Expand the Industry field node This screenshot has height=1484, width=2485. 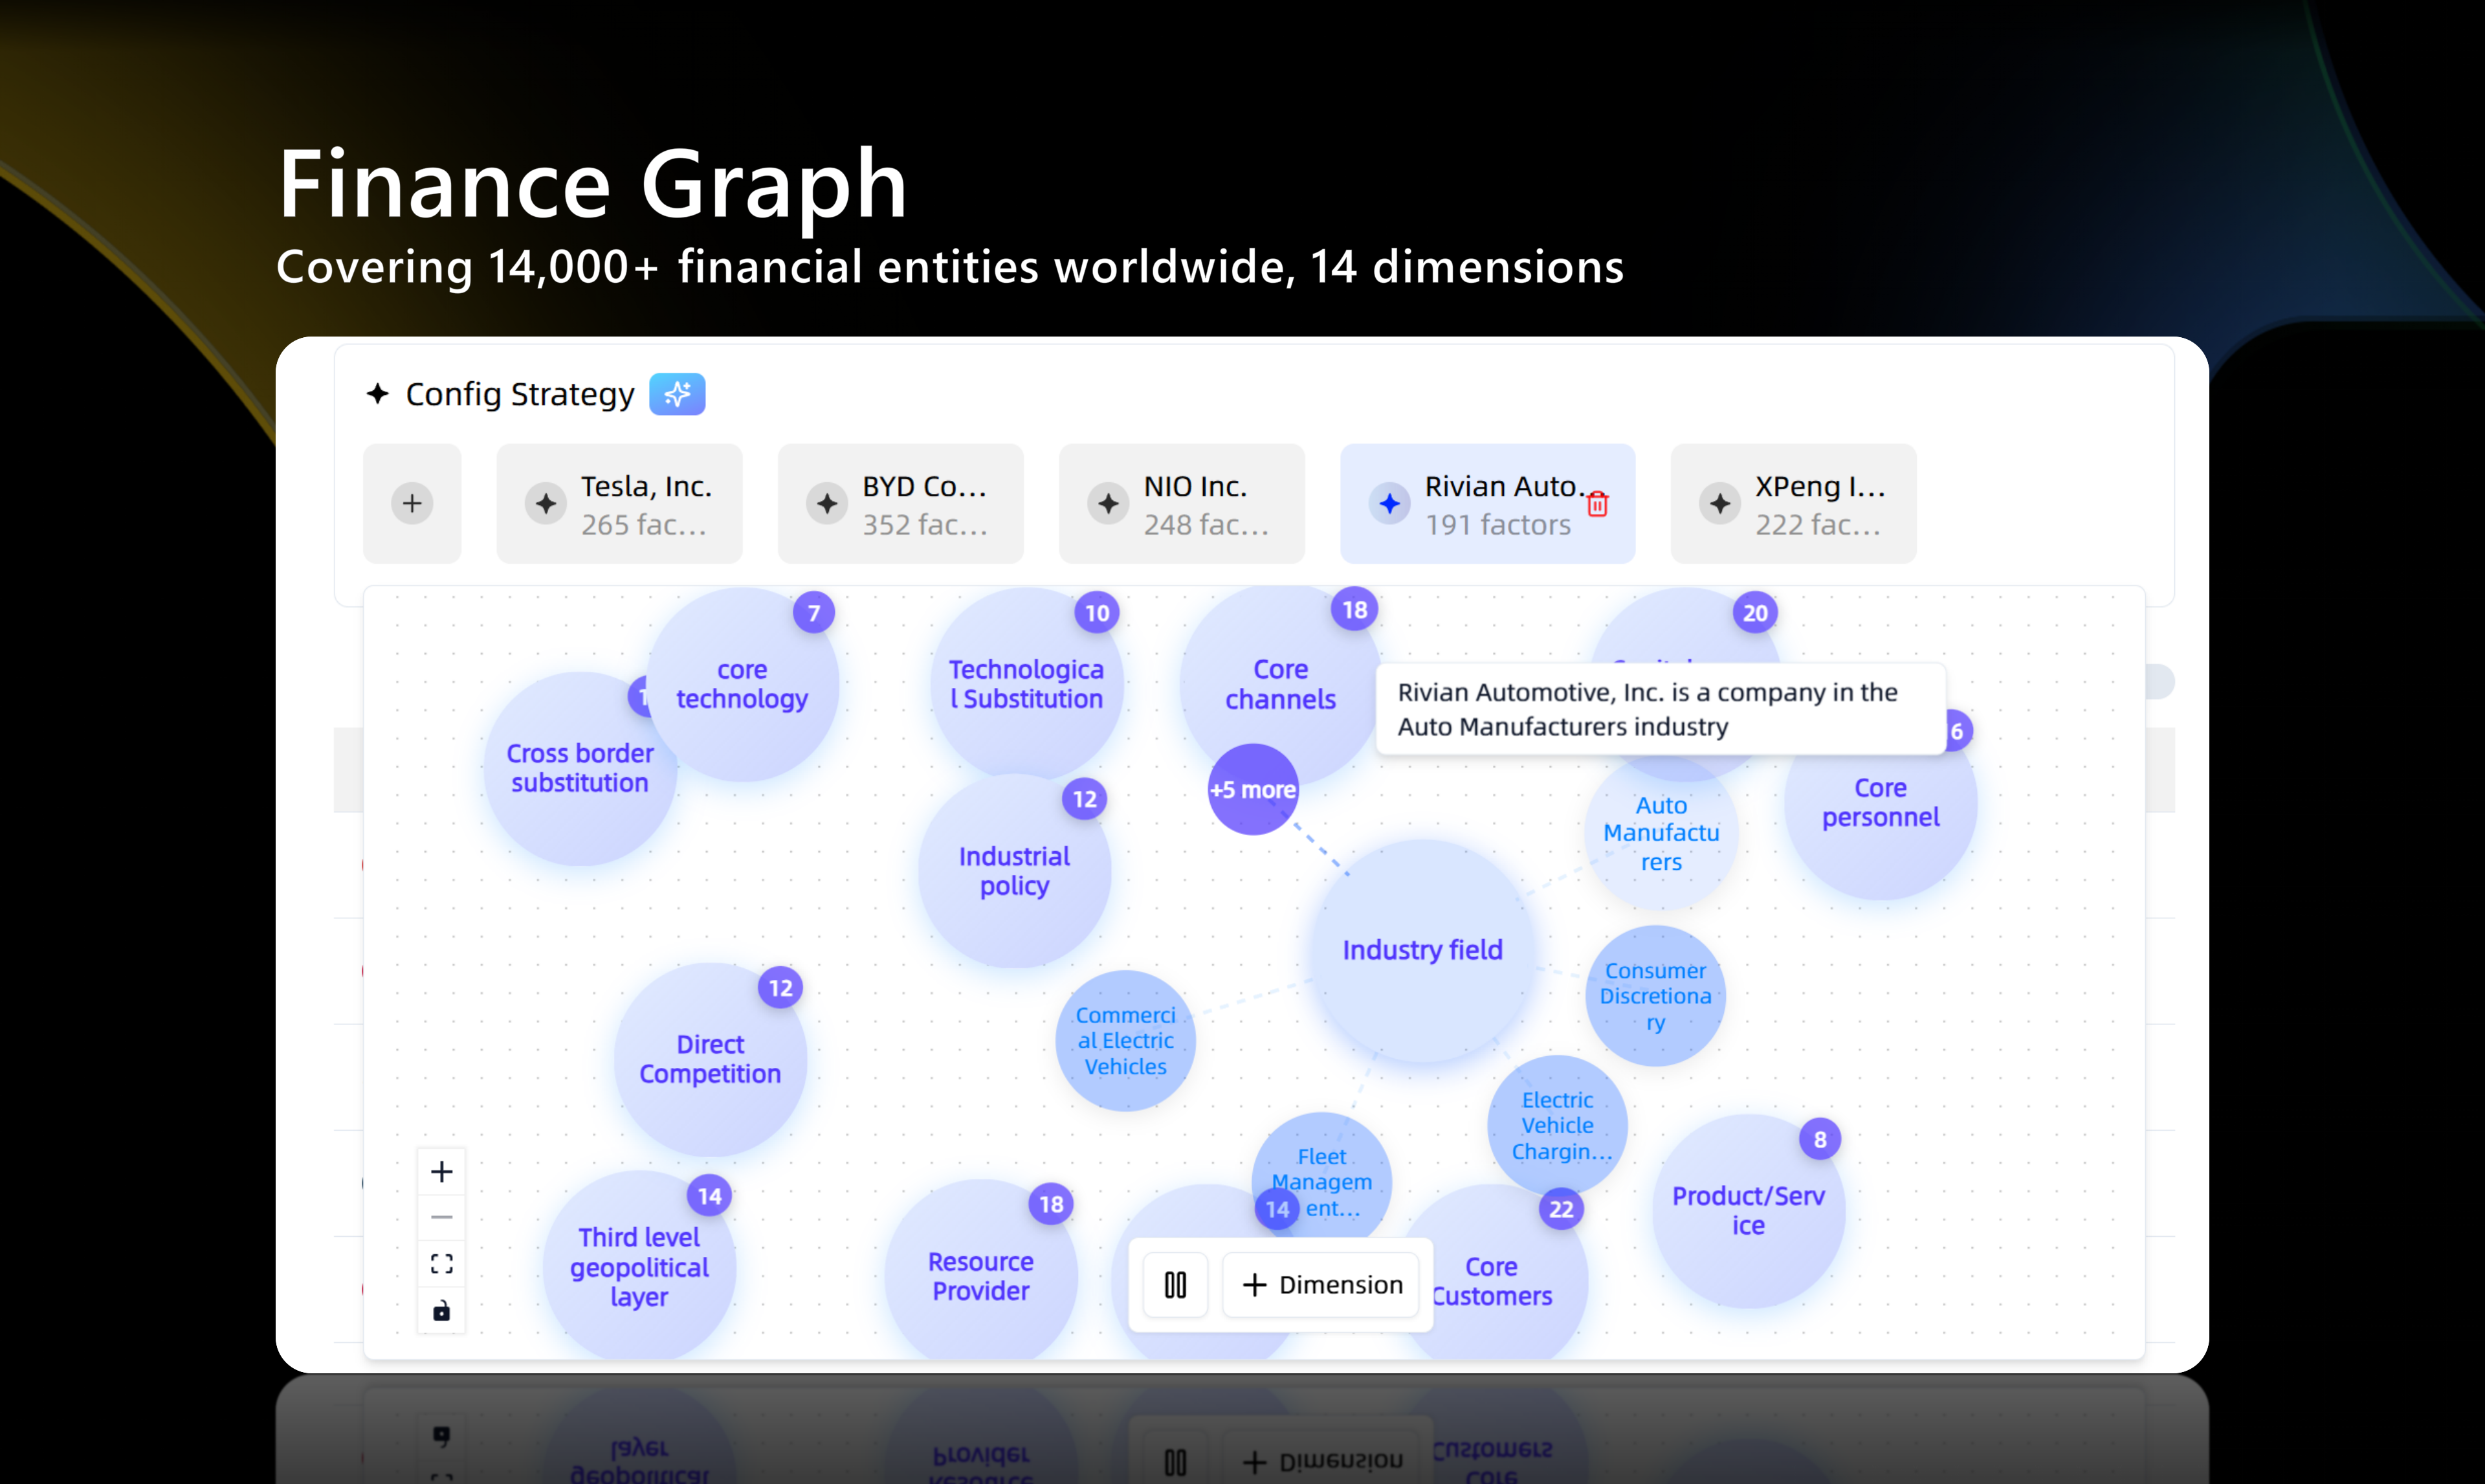click(1421, 950)
